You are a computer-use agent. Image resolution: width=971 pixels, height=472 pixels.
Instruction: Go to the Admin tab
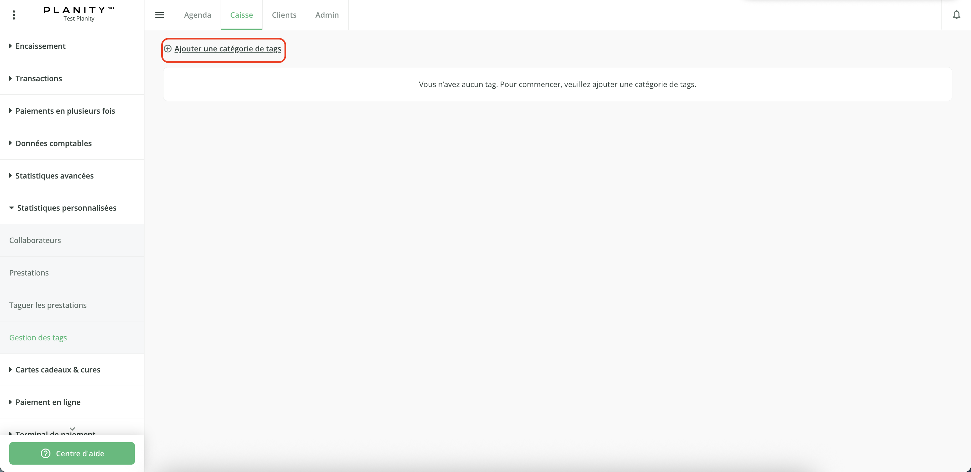[327, 15]
